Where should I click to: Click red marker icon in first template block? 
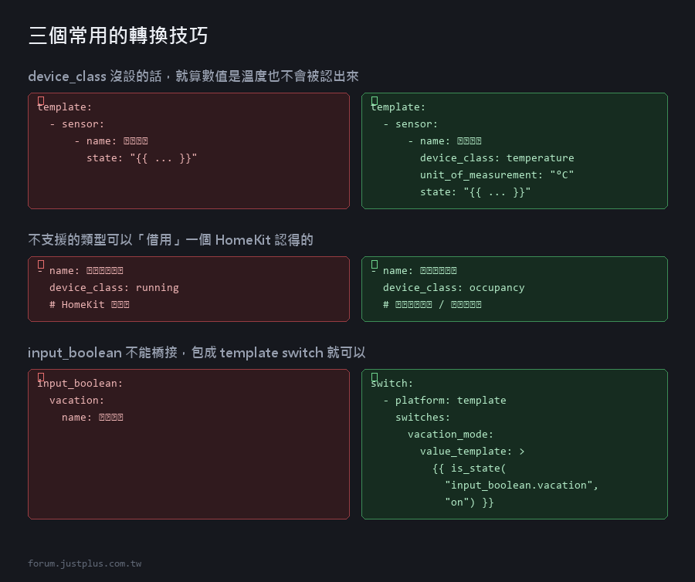pyautogui.click(x=41, y=101)
